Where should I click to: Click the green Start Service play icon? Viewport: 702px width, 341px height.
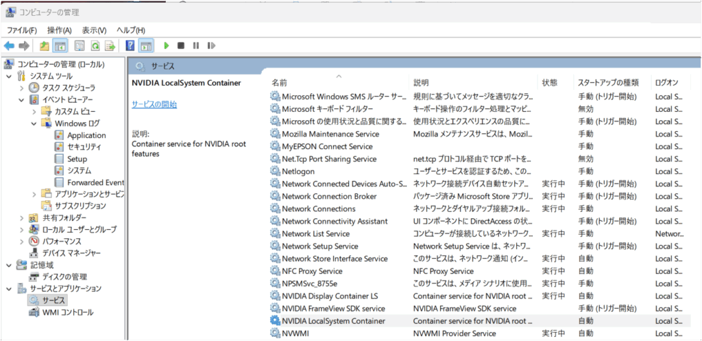tap(166, 46)
